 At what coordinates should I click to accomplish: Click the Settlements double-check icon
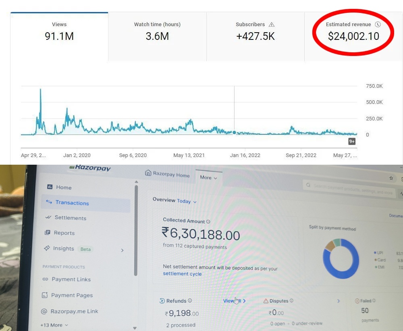pyautogui.click(x=48, y=217)
